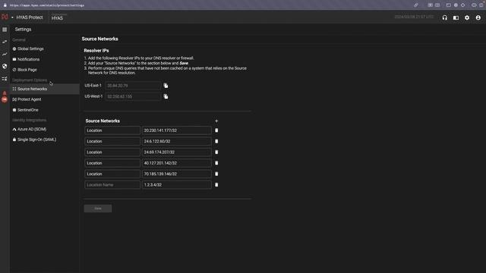
Task: Click the US-East-1 resolver IP field
Action: coord(133,86)
